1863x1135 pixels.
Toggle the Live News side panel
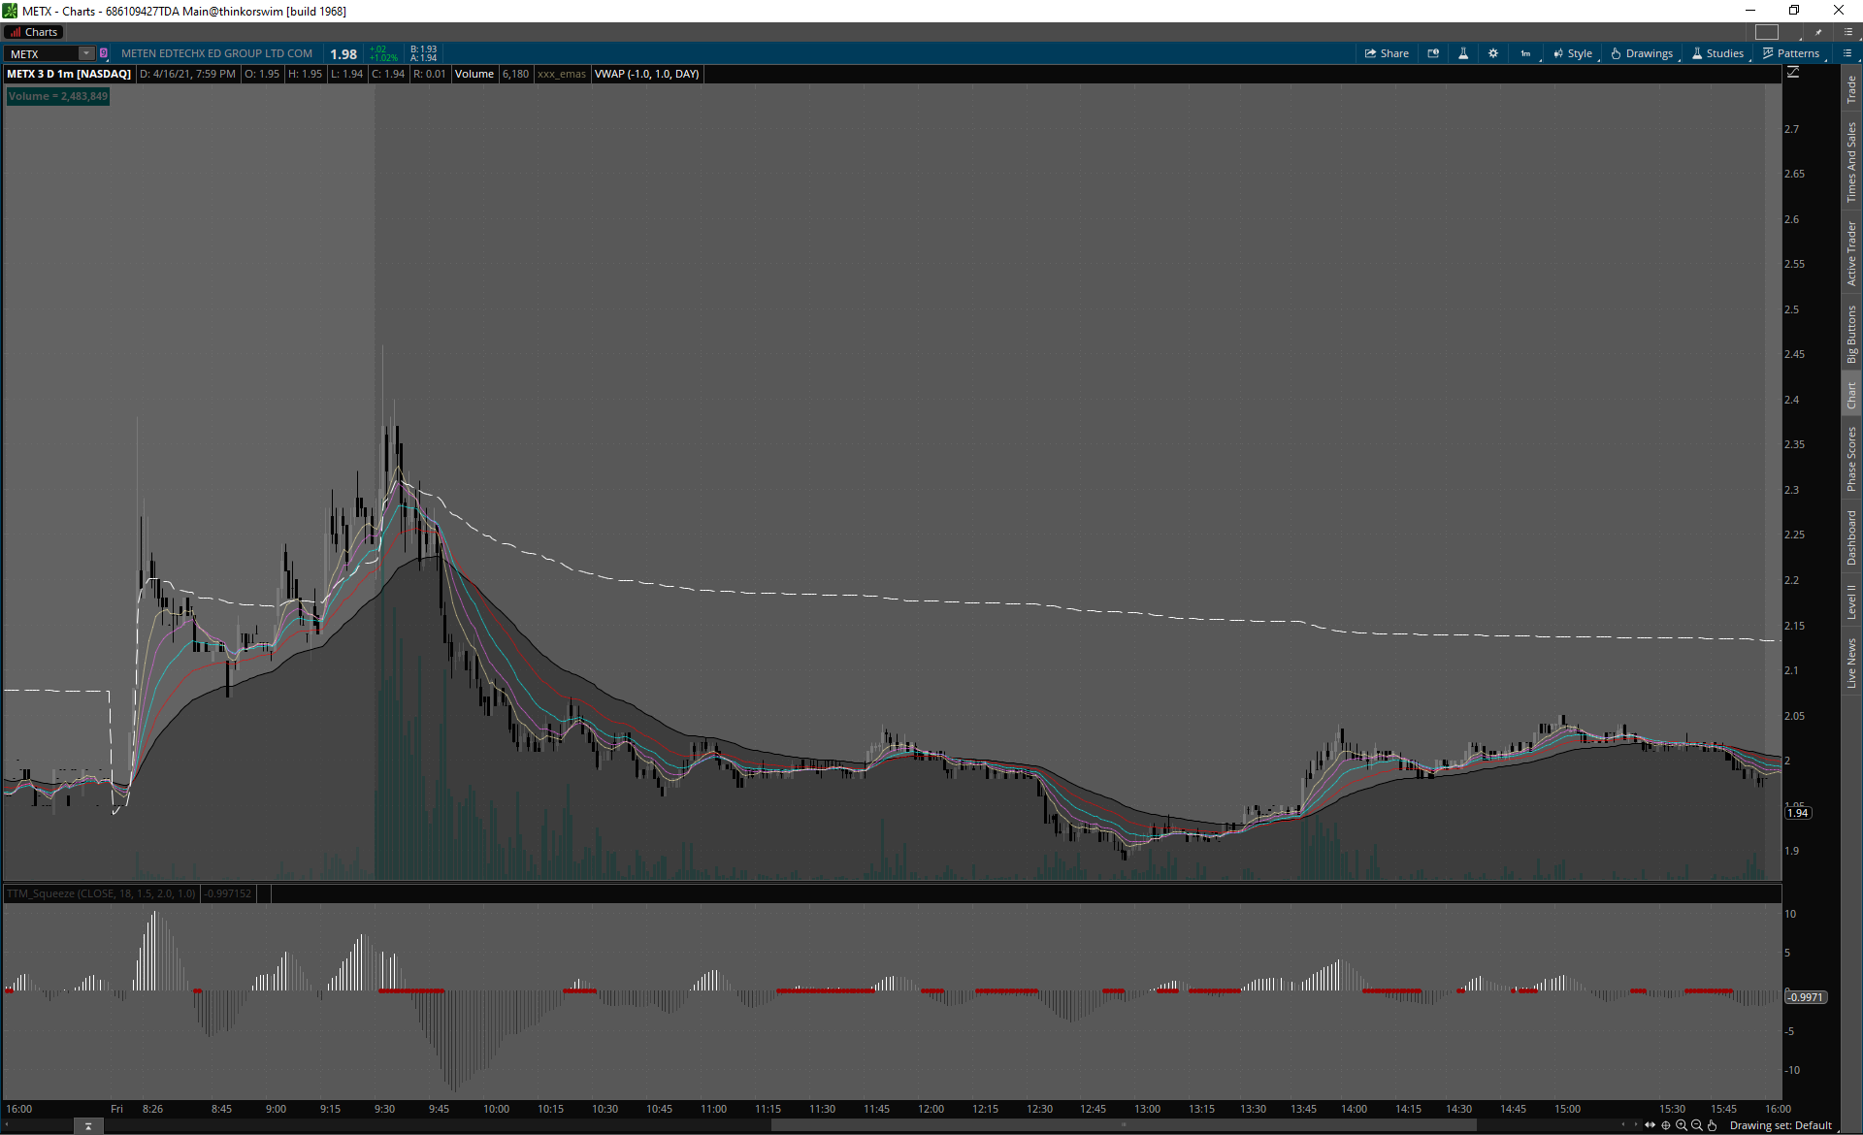(1851, 664)
